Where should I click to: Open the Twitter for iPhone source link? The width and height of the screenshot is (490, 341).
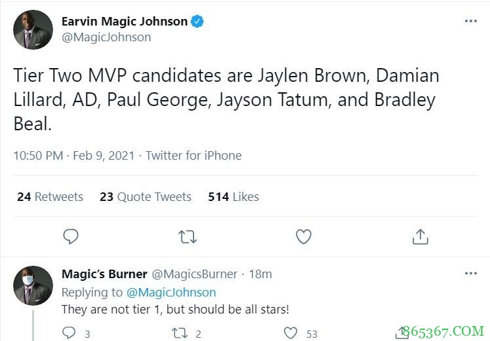[x=194, y=155]
